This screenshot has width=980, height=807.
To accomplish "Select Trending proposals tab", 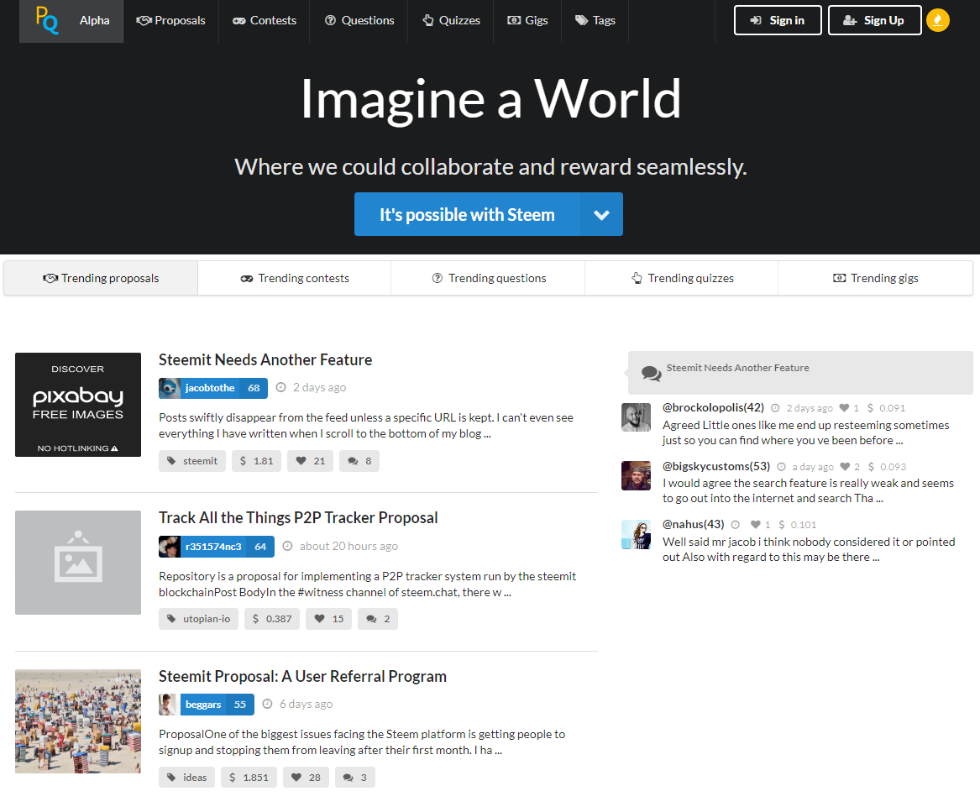I will [101, 278].
